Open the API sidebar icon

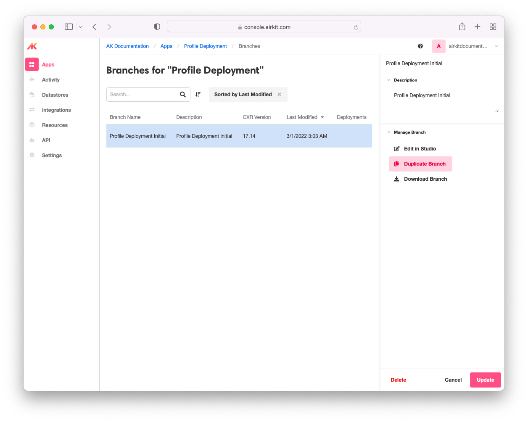(x=32, y=140)
